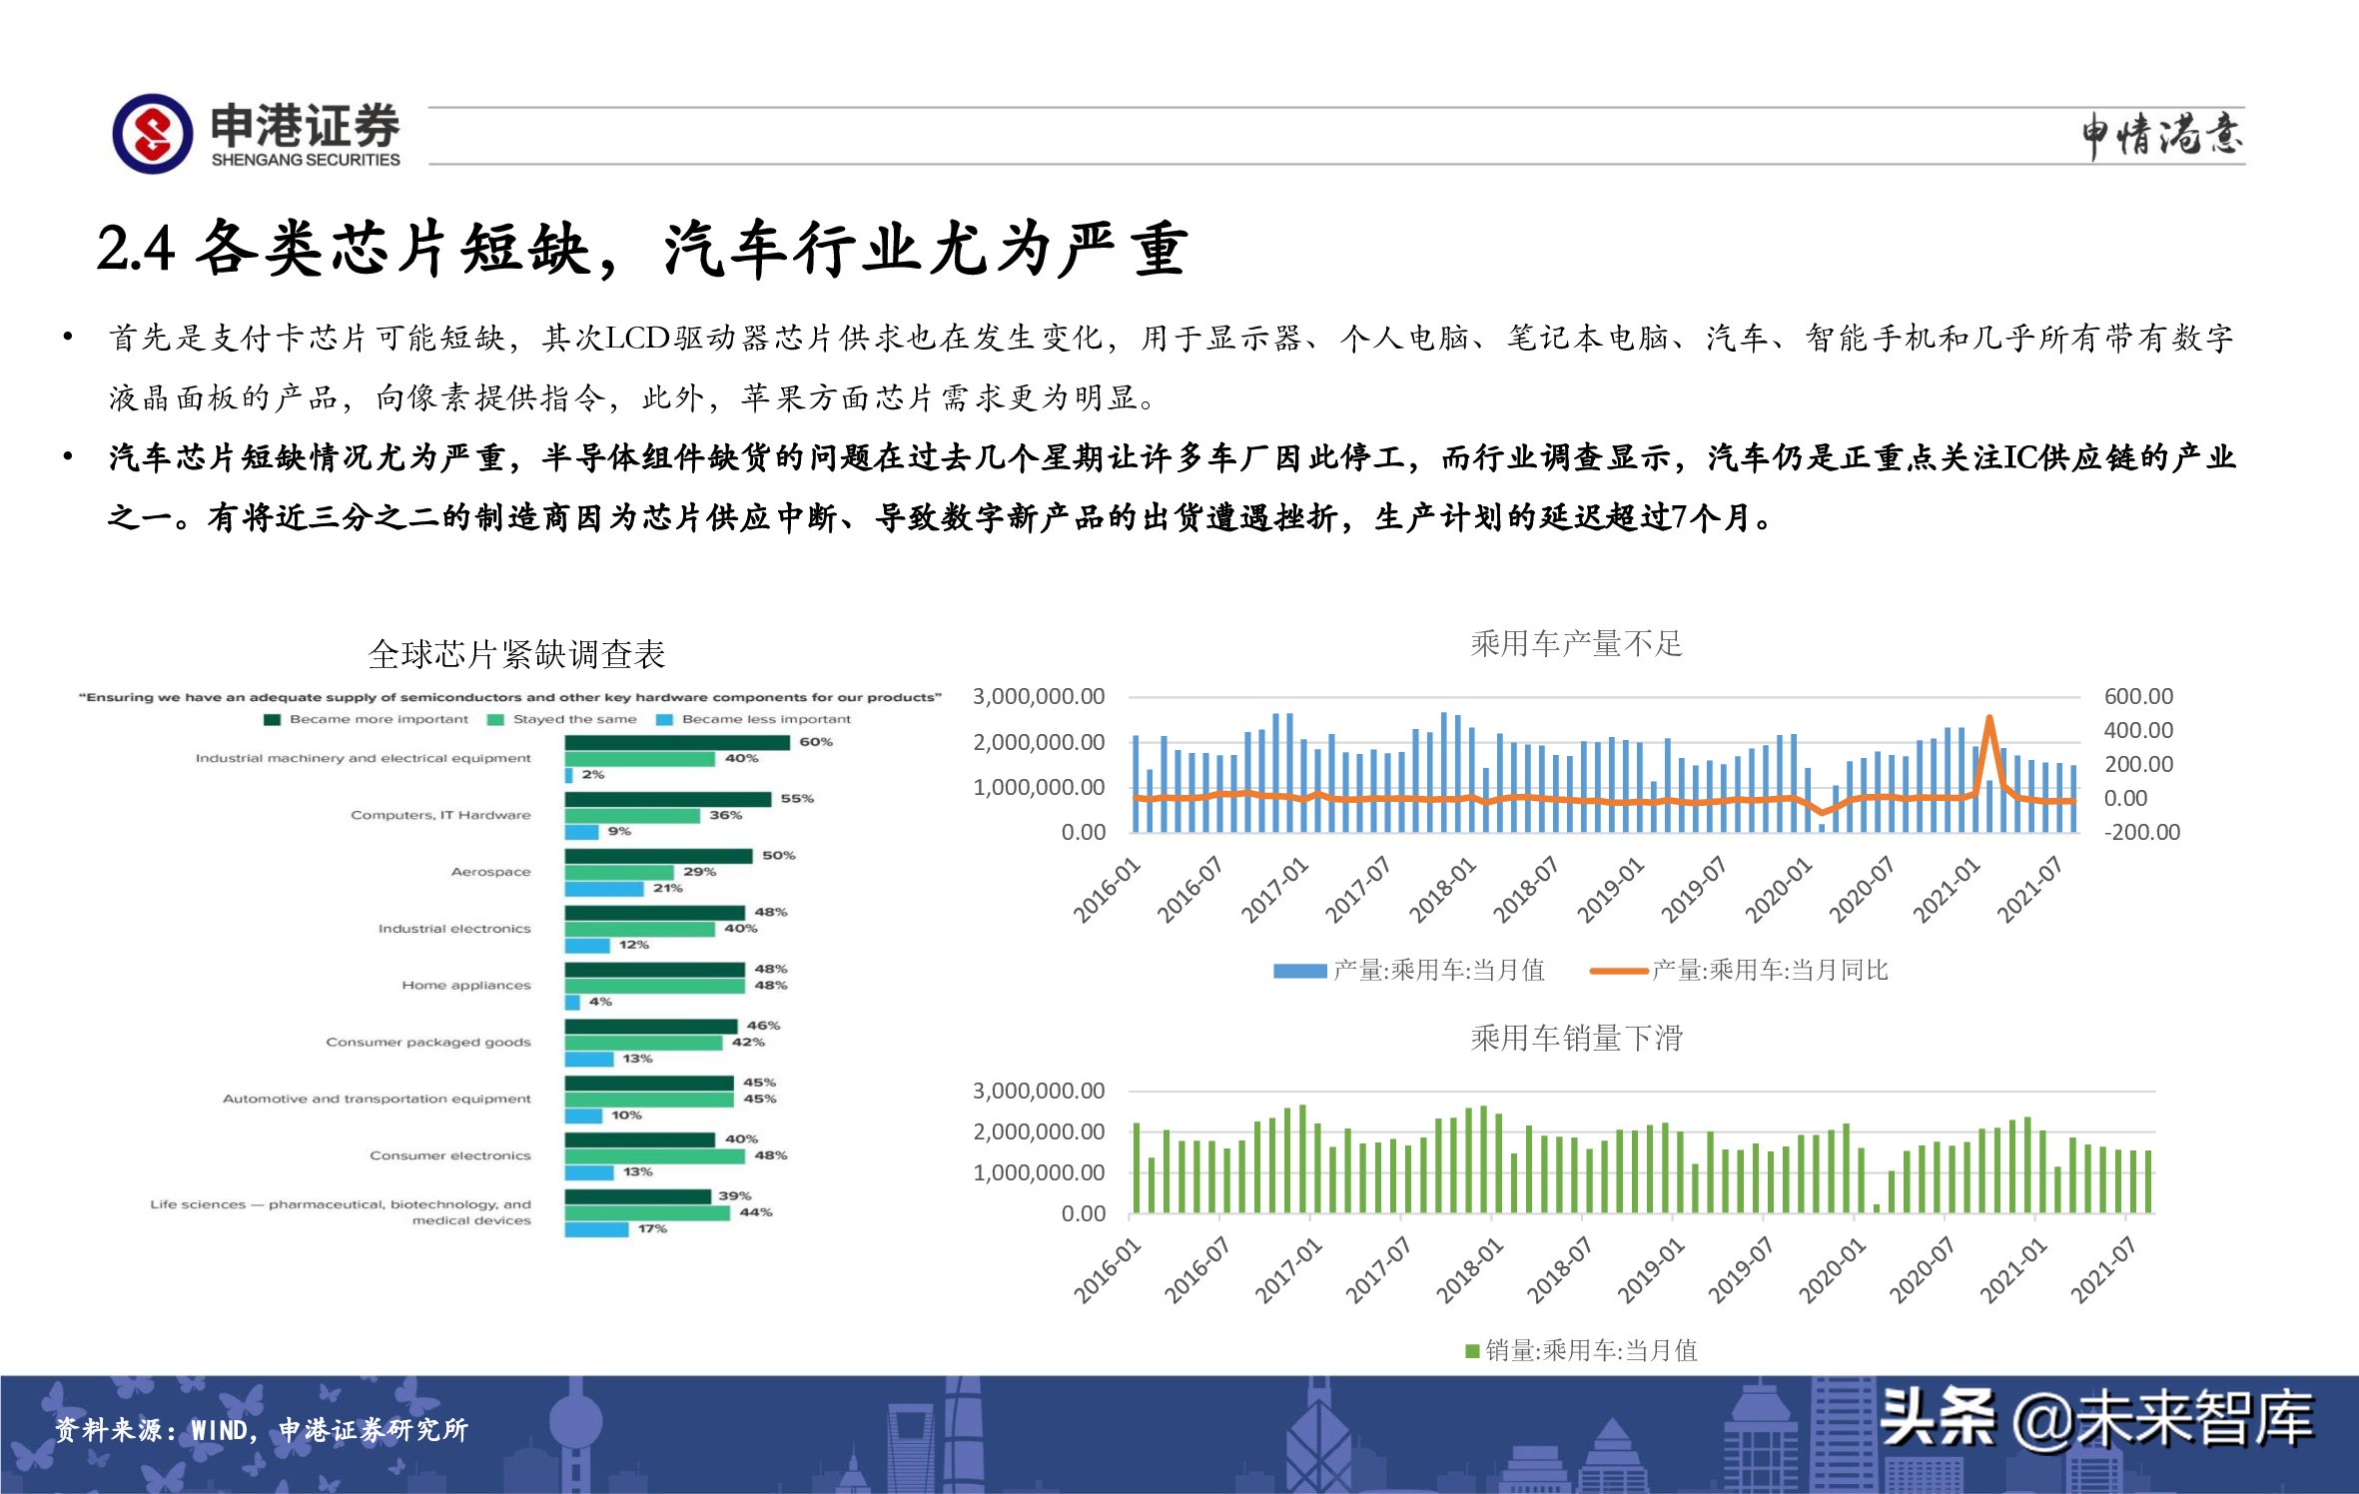Click the 'Consumer packaged goods' row label
Image resolution: width=2359 pixels, height=1494 pixels.
pyautogui.click(x=428, y=1042)
